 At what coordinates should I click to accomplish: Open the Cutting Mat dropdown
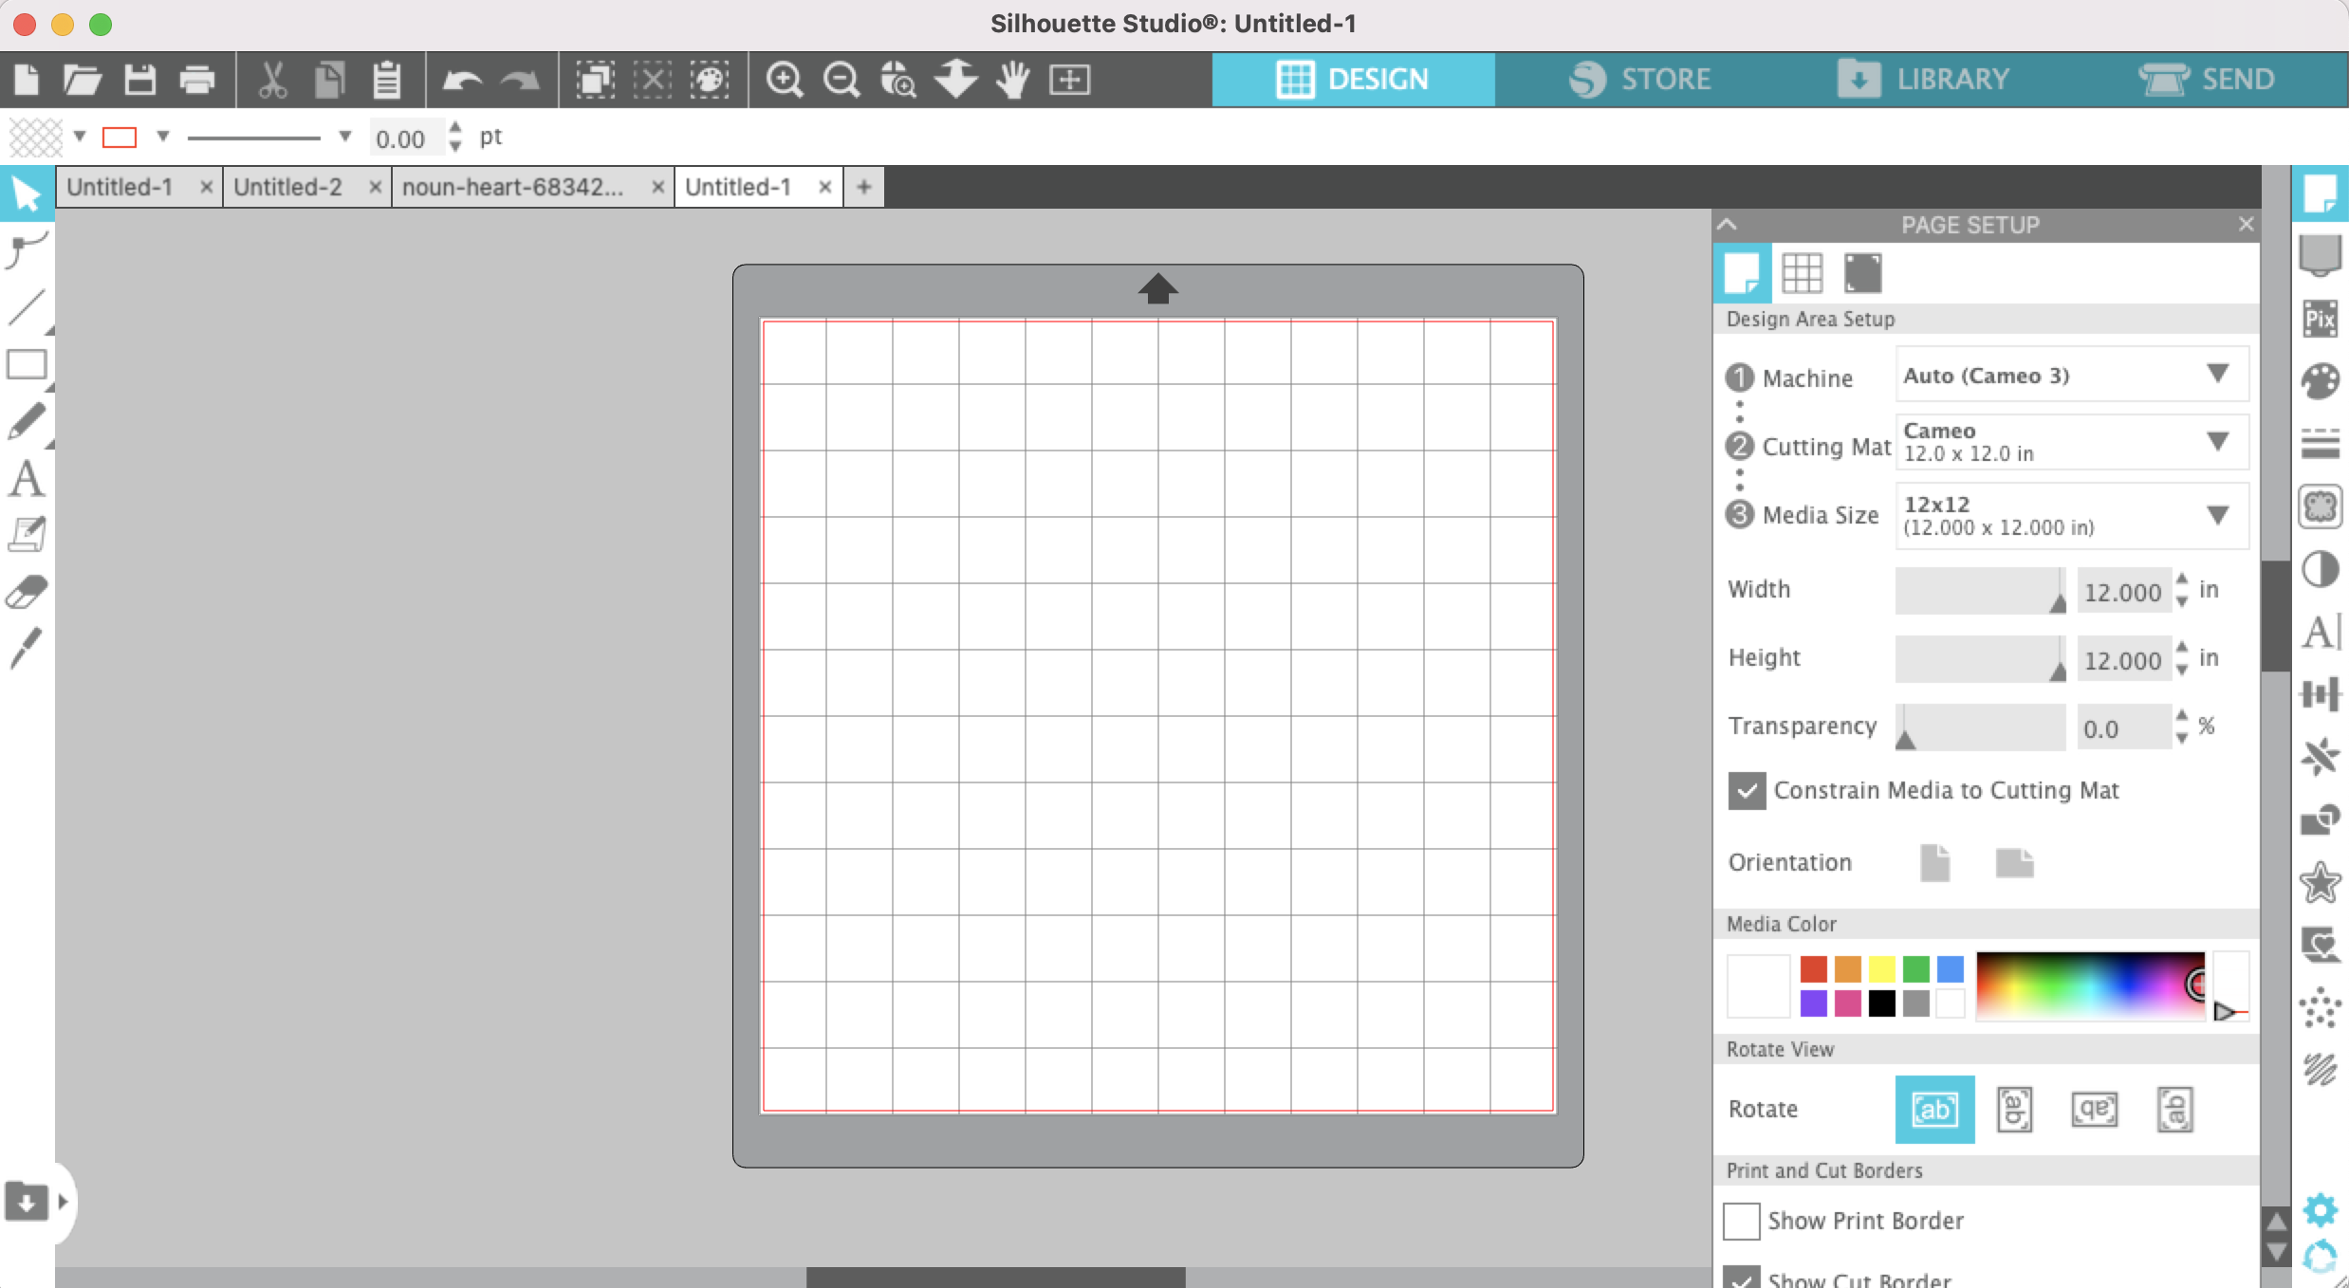click(2072, 442)
